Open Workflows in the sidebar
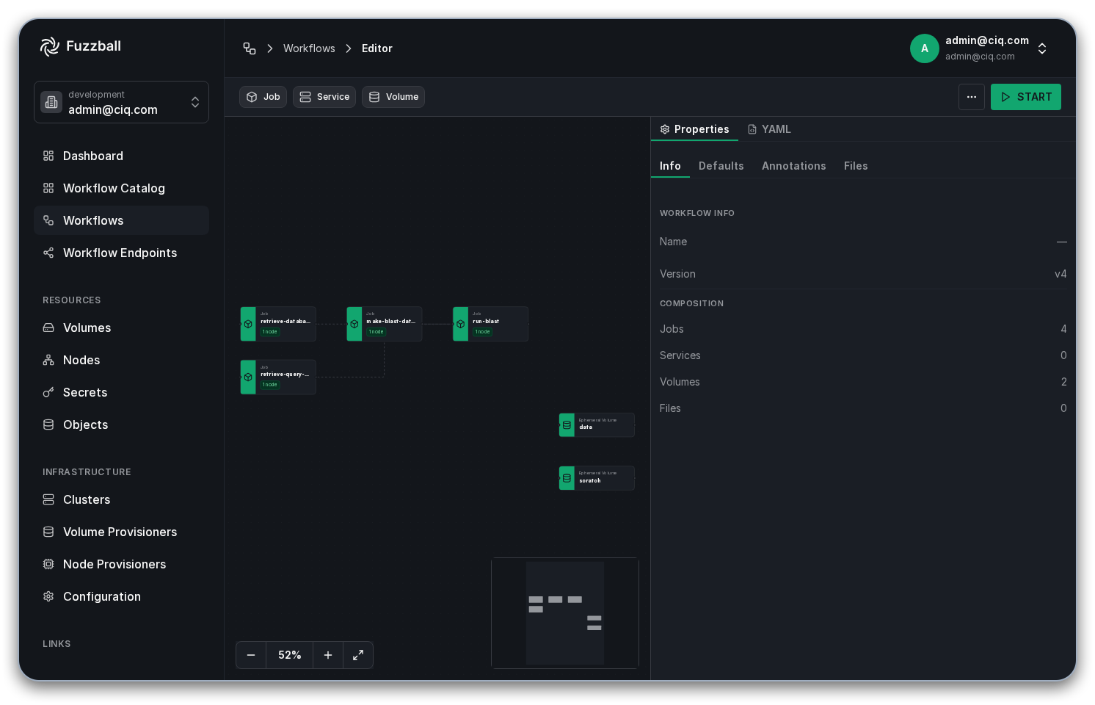The image size is (1095, 705). point(121,220)
